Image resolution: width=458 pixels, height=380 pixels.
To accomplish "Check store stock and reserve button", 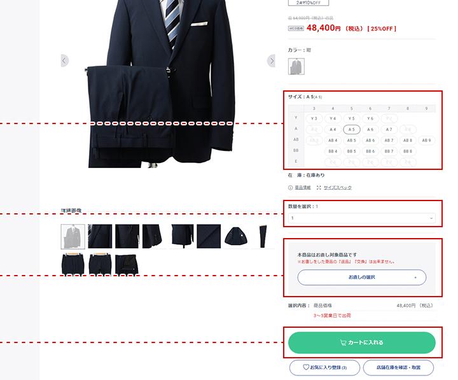I will [x=398, y=367].
